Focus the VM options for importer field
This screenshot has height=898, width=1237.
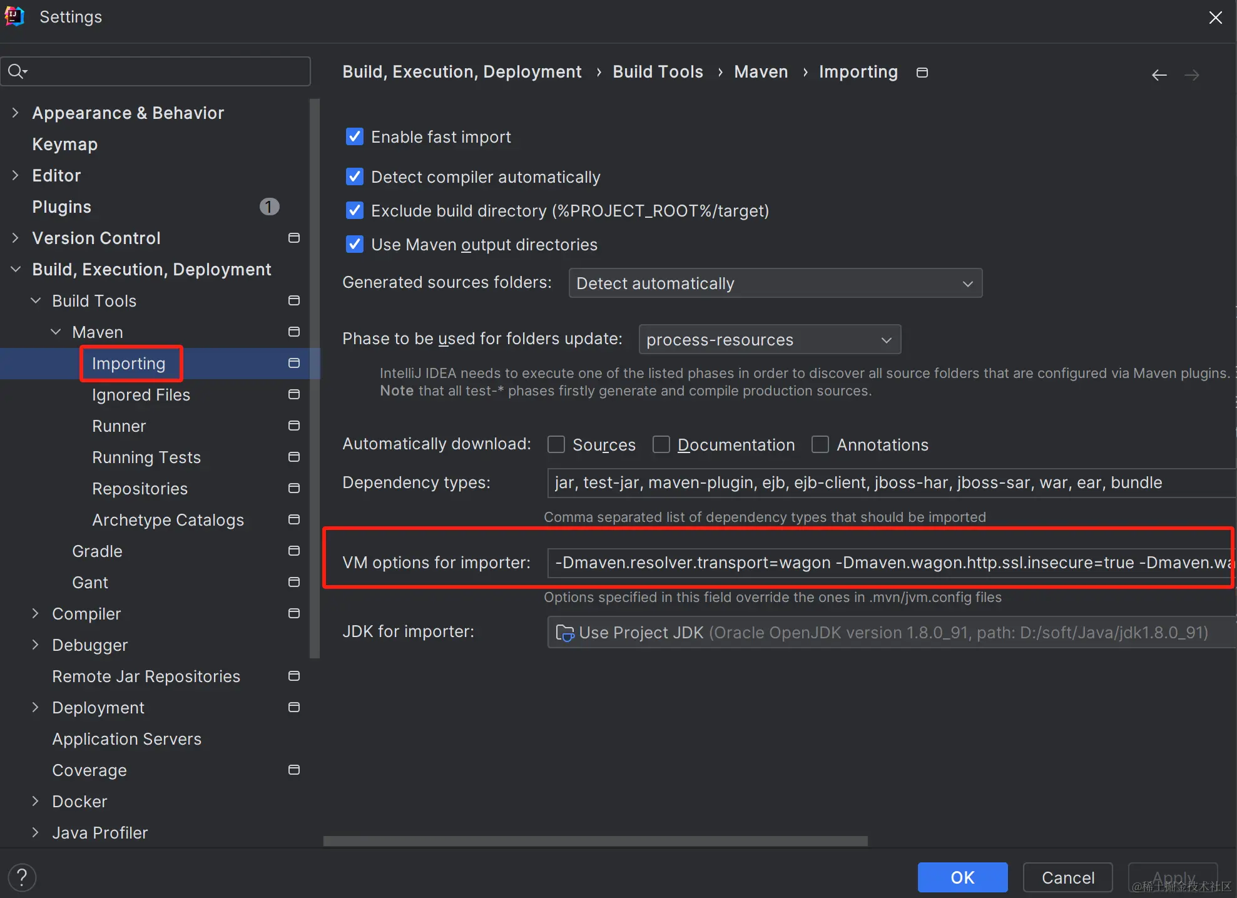pos(892,563)
